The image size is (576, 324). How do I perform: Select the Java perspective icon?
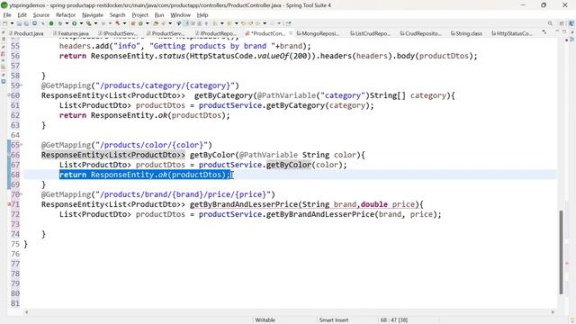(571, 23)
